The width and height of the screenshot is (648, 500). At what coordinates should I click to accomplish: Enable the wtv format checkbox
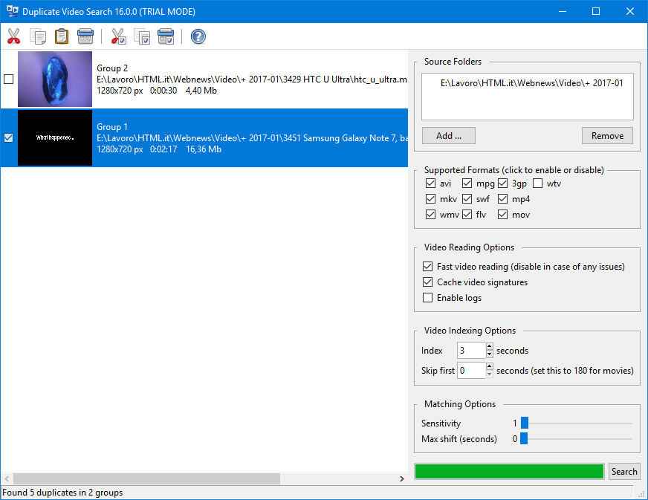[x=538, y=184]
